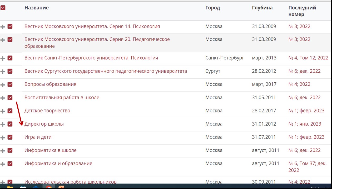
Task: Uncheck the checkbox for Директор школы
Action: tap(10, 124)
